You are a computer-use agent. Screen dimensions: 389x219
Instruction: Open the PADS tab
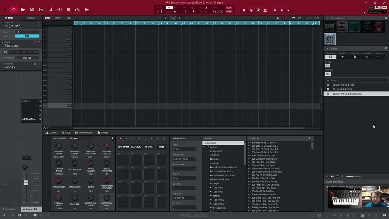point(66,133)
